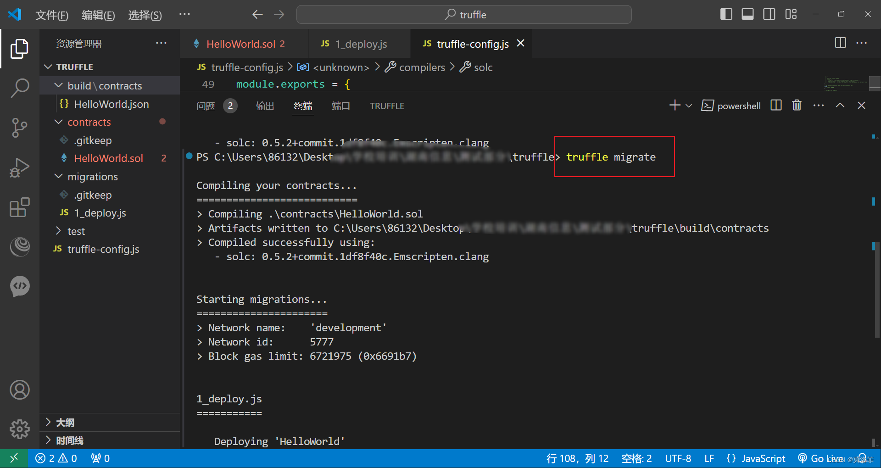Open the Source Control view
This screenshot has width=881, height=468.
[x=19, y=128]
